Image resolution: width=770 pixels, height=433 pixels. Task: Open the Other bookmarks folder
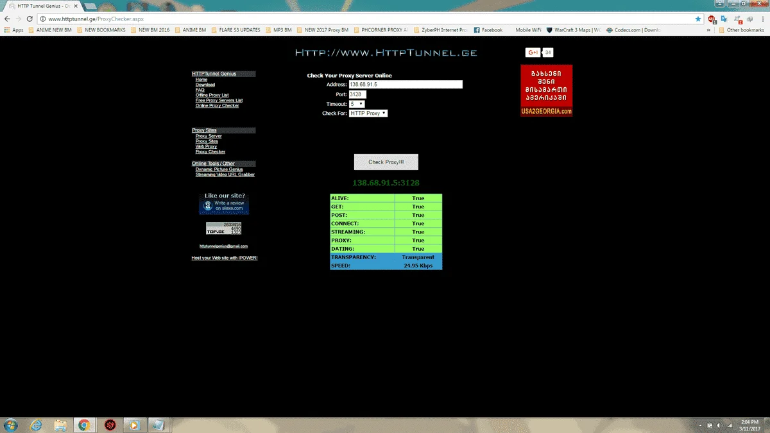(x=741, y=30)
